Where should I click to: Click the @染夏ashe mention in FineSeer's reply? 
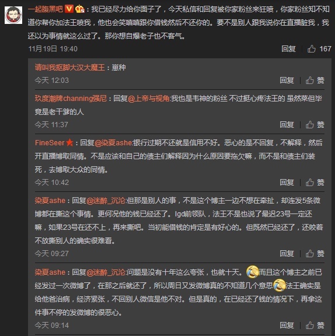point(113,143)
